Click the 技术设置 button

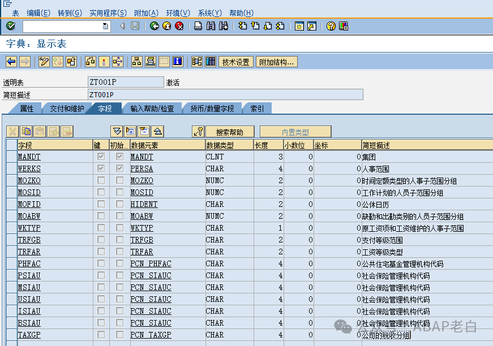[x=236, y=62]
